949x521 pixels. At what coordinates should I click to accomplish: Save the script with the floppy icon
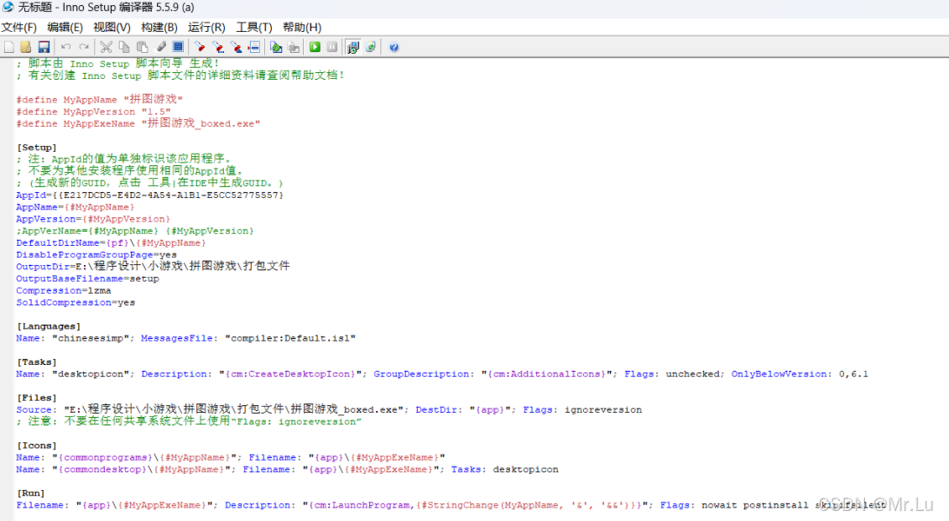pos(44,47)
